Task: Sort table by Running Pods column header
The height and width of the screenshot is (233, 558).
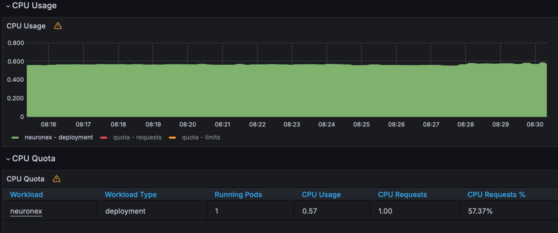Action: [x=238, y=194]
